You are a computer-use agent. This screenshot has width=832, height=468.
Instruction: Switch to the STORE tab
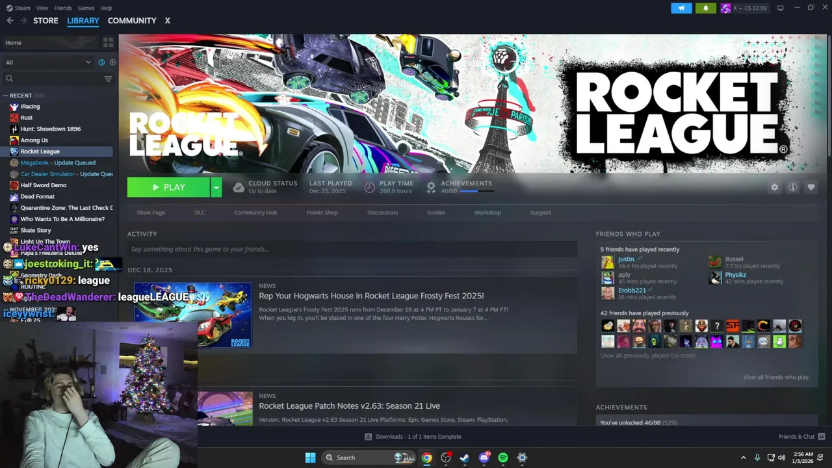click(x=45, y=21)
